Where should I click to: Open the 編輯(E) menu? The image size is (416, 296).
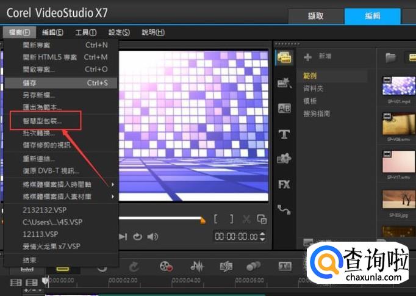(x=52, y=32)
